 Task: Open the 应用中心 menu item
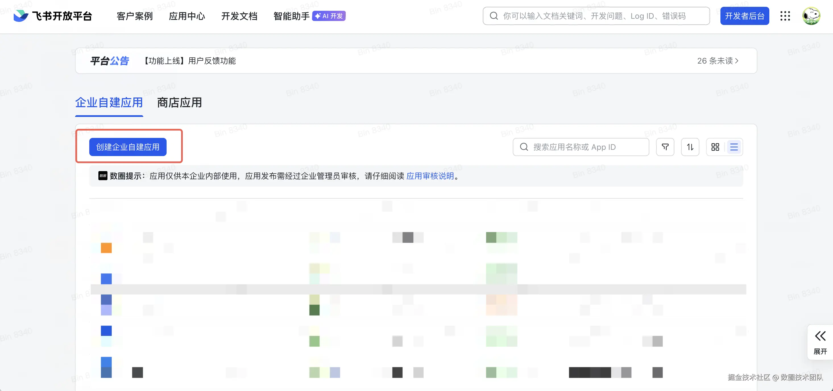(x=187, y=16)
